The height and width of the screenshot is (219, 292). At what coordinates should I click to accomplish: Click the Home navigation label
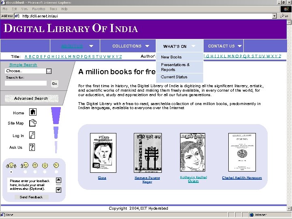click(x=18, y=113)
